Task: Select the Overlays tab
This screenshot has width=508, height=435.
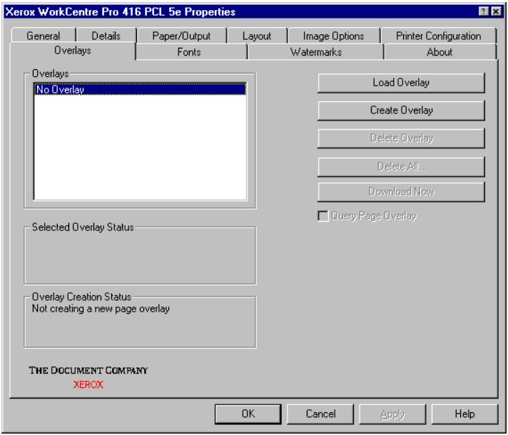Action: (73, 51)
